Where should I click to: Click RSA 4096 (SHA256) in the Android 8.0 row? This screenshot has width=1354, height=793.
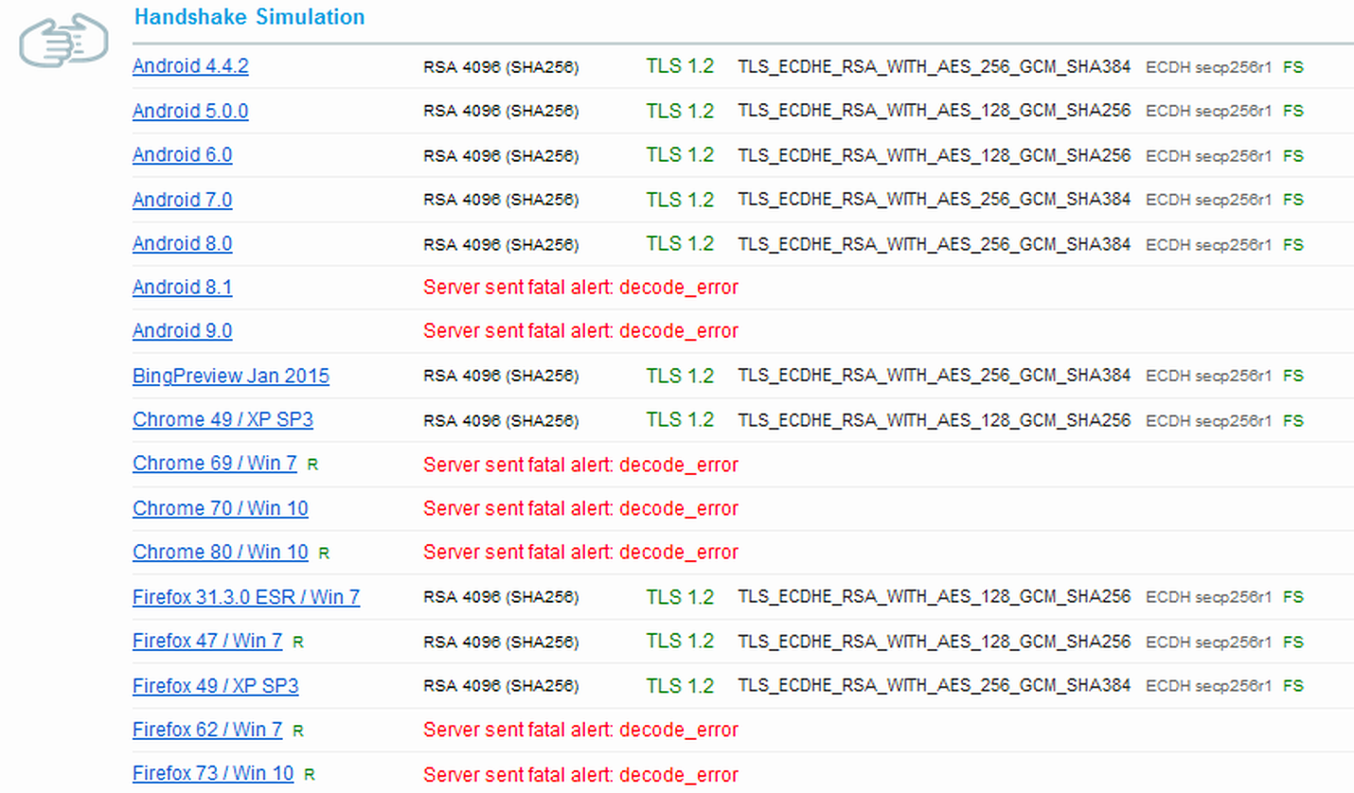(x=501, y=244)
